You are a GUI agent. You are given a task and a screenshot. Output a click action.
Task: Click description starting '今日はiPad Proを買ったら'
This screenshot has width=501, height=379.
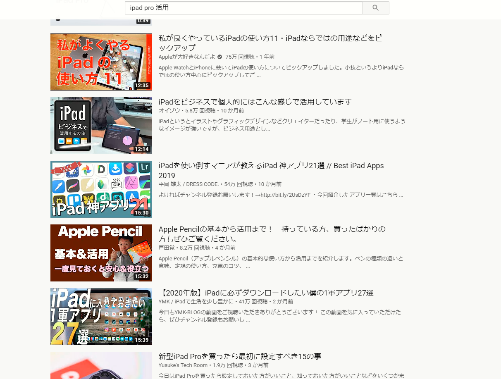tap(282, 376)
